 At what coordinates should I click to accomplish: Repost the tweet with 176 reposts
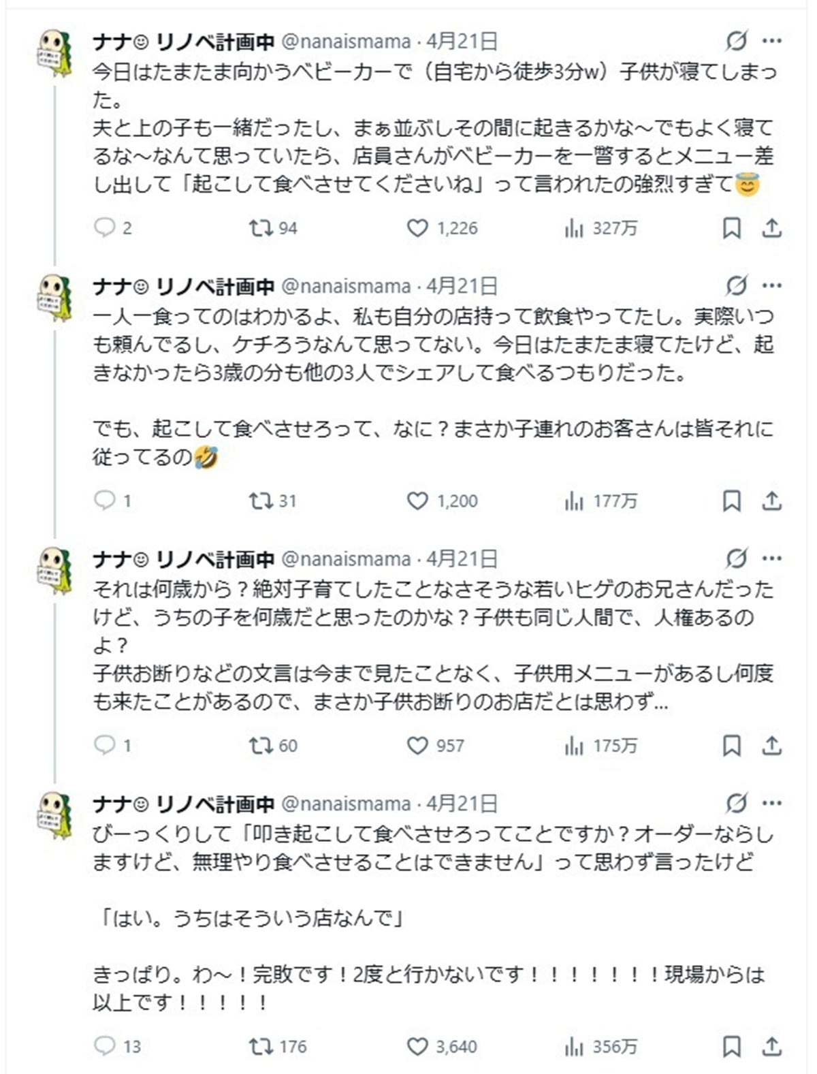pos(260,1045)
